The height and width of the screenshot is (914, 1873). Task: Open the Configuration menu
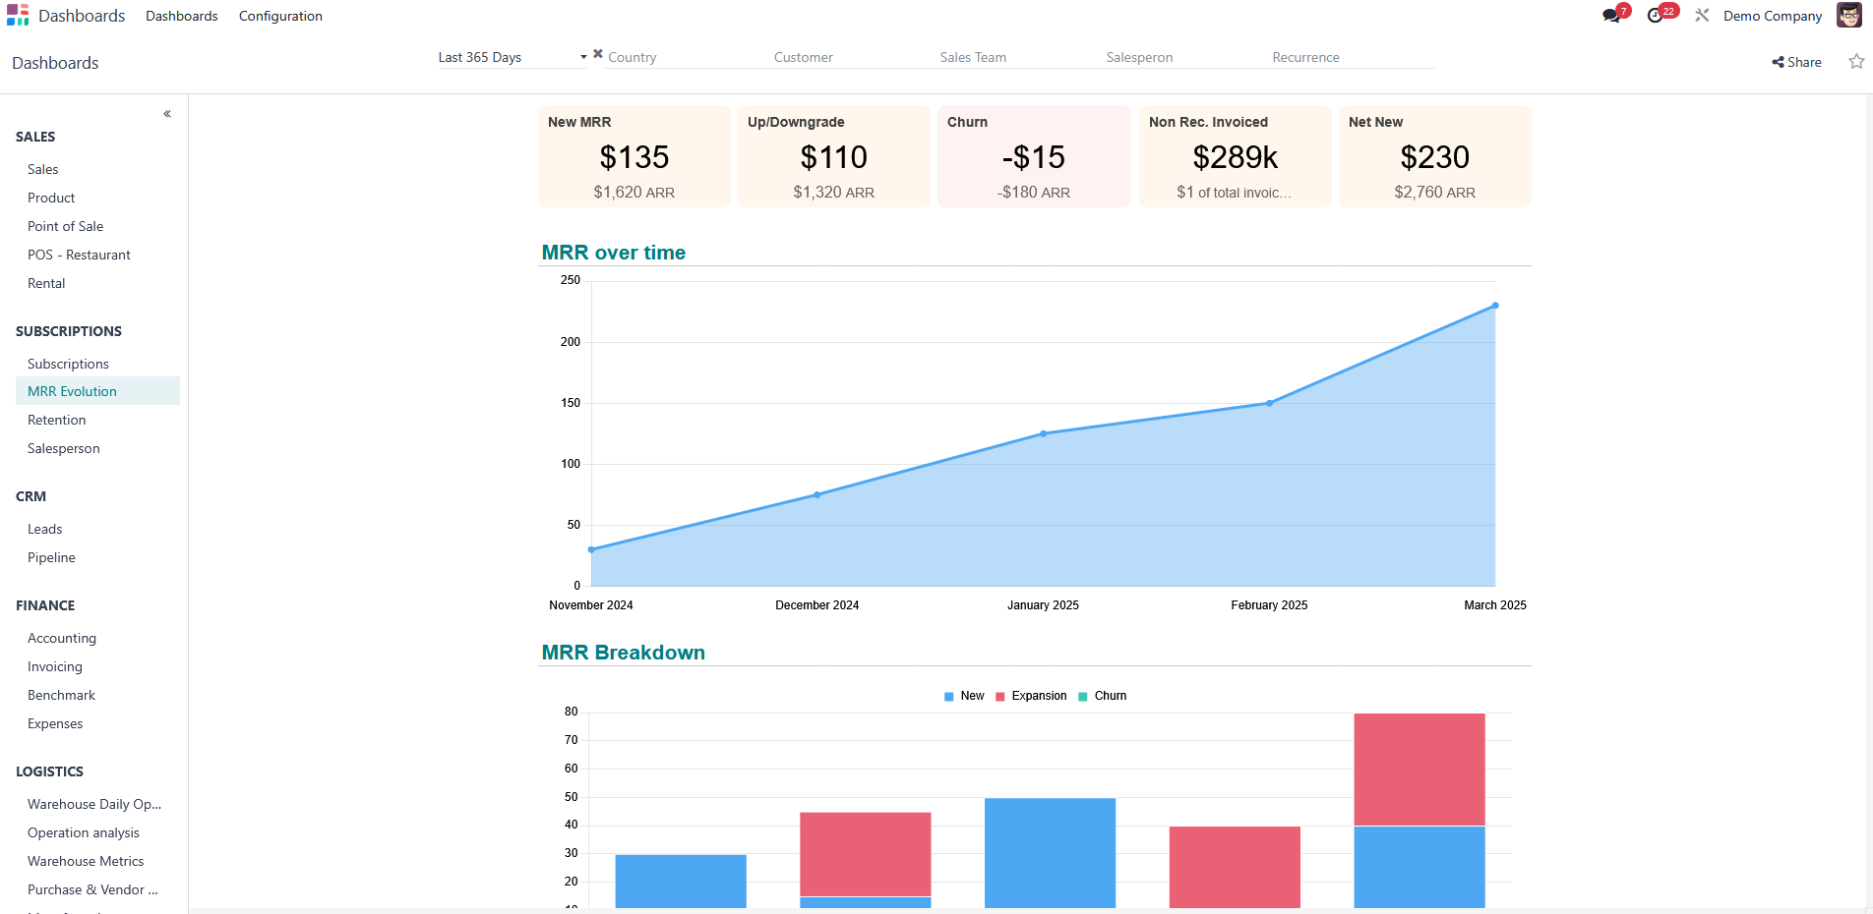click(x=280, y=16)
